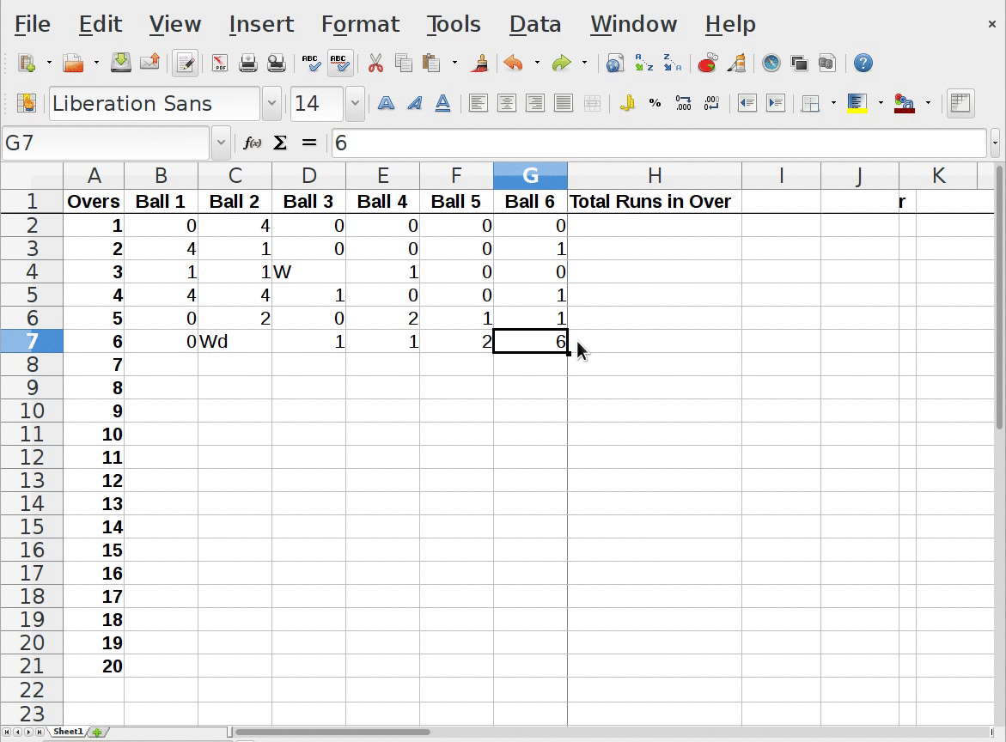Expand the font size dropdown
1006x742 pixels.
[355, 104]
